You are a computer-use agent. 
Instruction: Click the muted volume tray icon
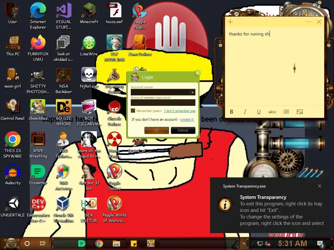[x=267, y=243]
